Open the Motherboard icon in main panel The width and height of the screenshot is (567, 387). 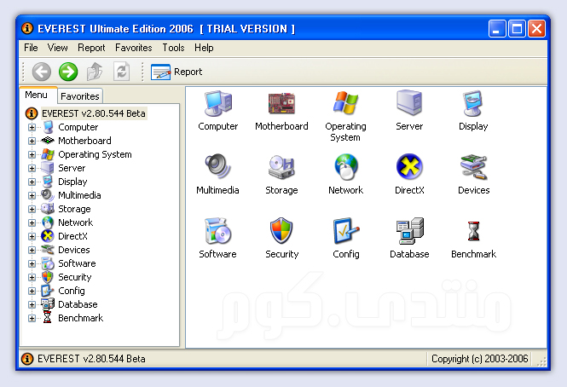click(281, 105)
